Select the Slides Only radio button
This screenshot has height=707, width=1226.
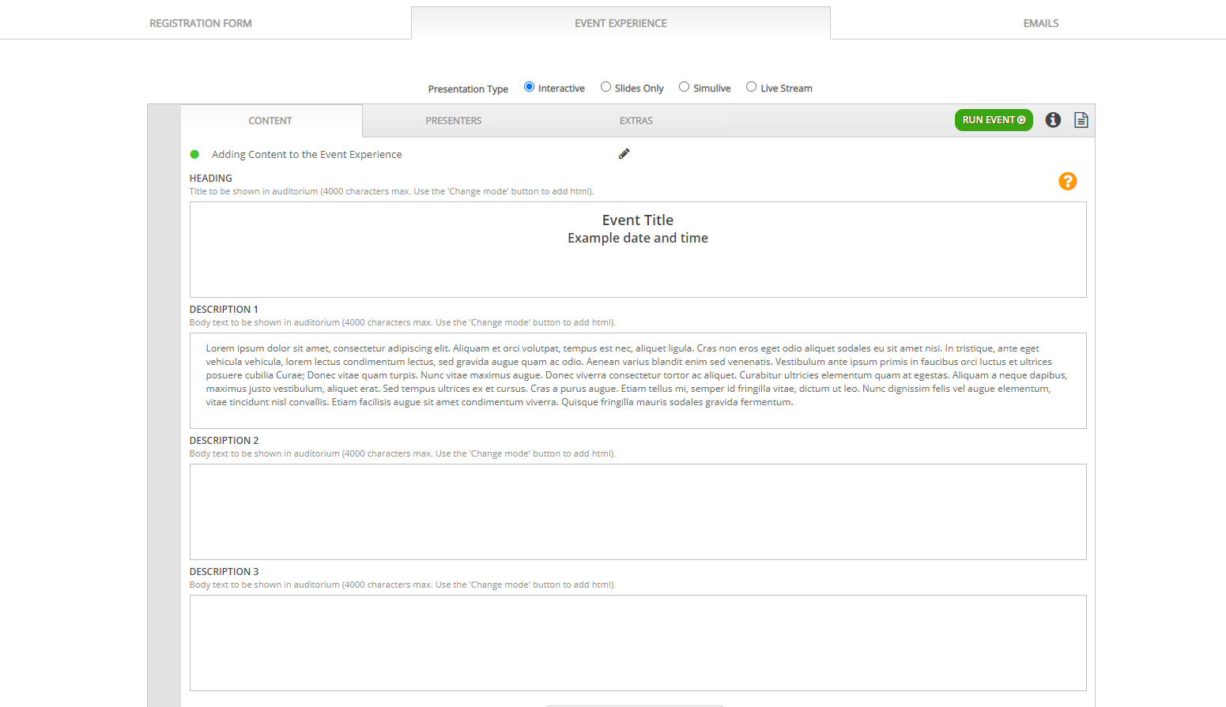click(605, 87)
